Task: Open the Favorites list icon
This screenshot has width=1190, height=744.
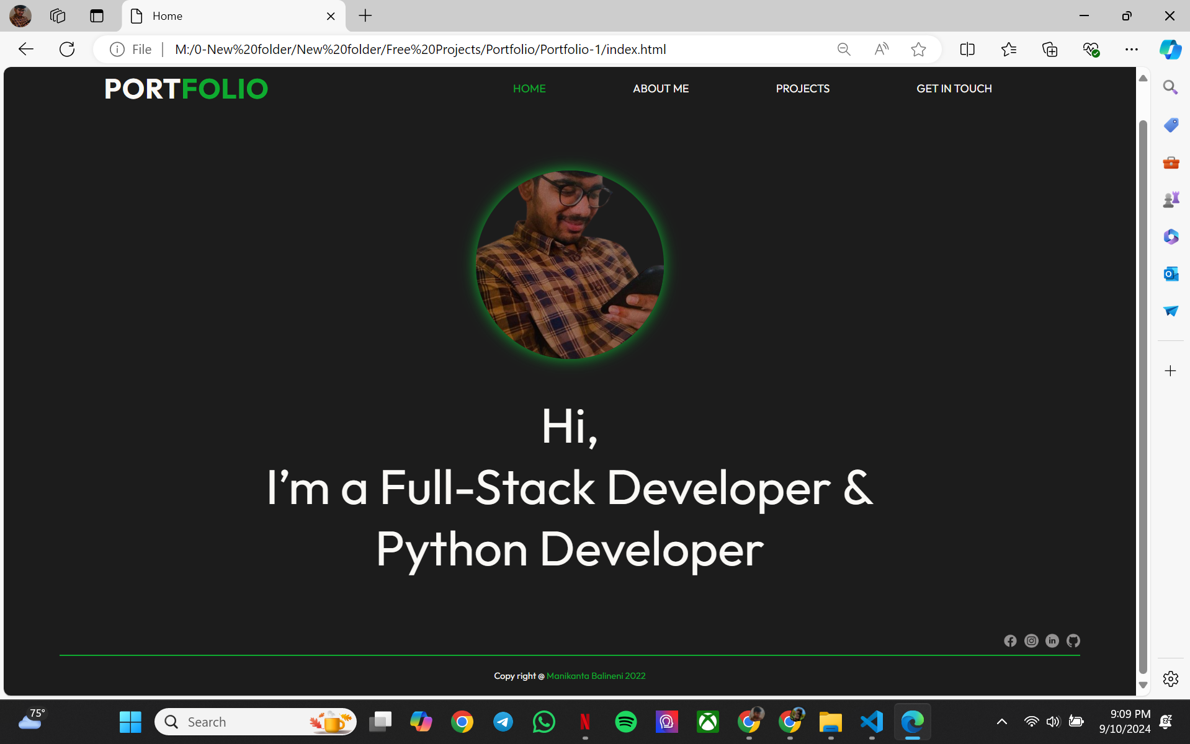Action: (1009, 50)
